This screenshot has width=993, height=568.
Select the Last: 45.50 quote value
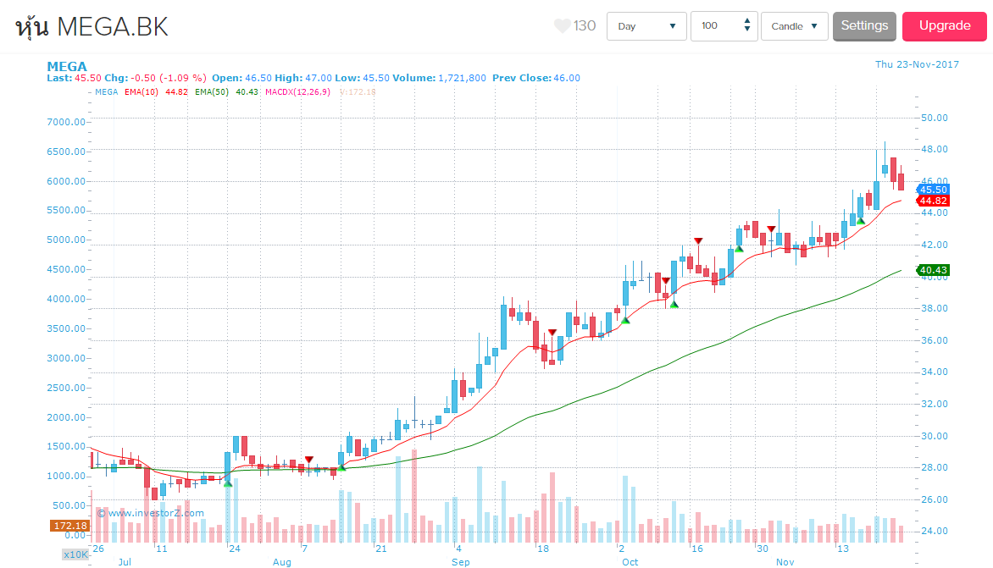(x=74, y=78)
